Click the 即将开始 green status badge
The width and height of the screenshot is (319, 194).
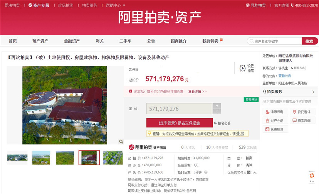[251, 100]
